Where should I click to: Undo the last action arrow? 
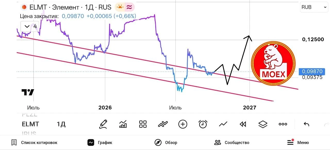pos(306,124)
